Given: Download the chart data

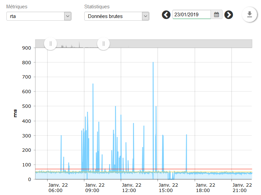Looking at the screenshot, I should [249, 14].
